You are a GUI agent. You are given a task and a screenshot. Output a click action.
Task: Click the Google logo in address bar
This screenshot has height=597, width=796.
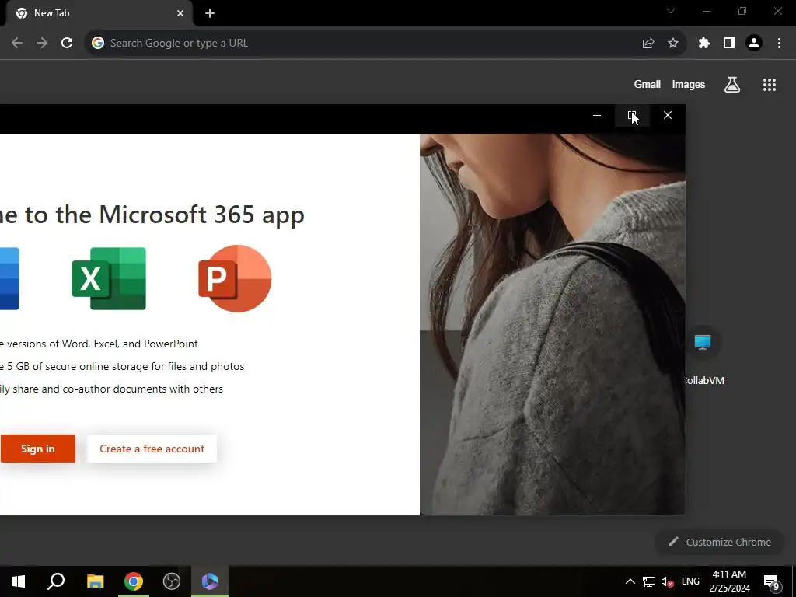[x=98, y=44]
